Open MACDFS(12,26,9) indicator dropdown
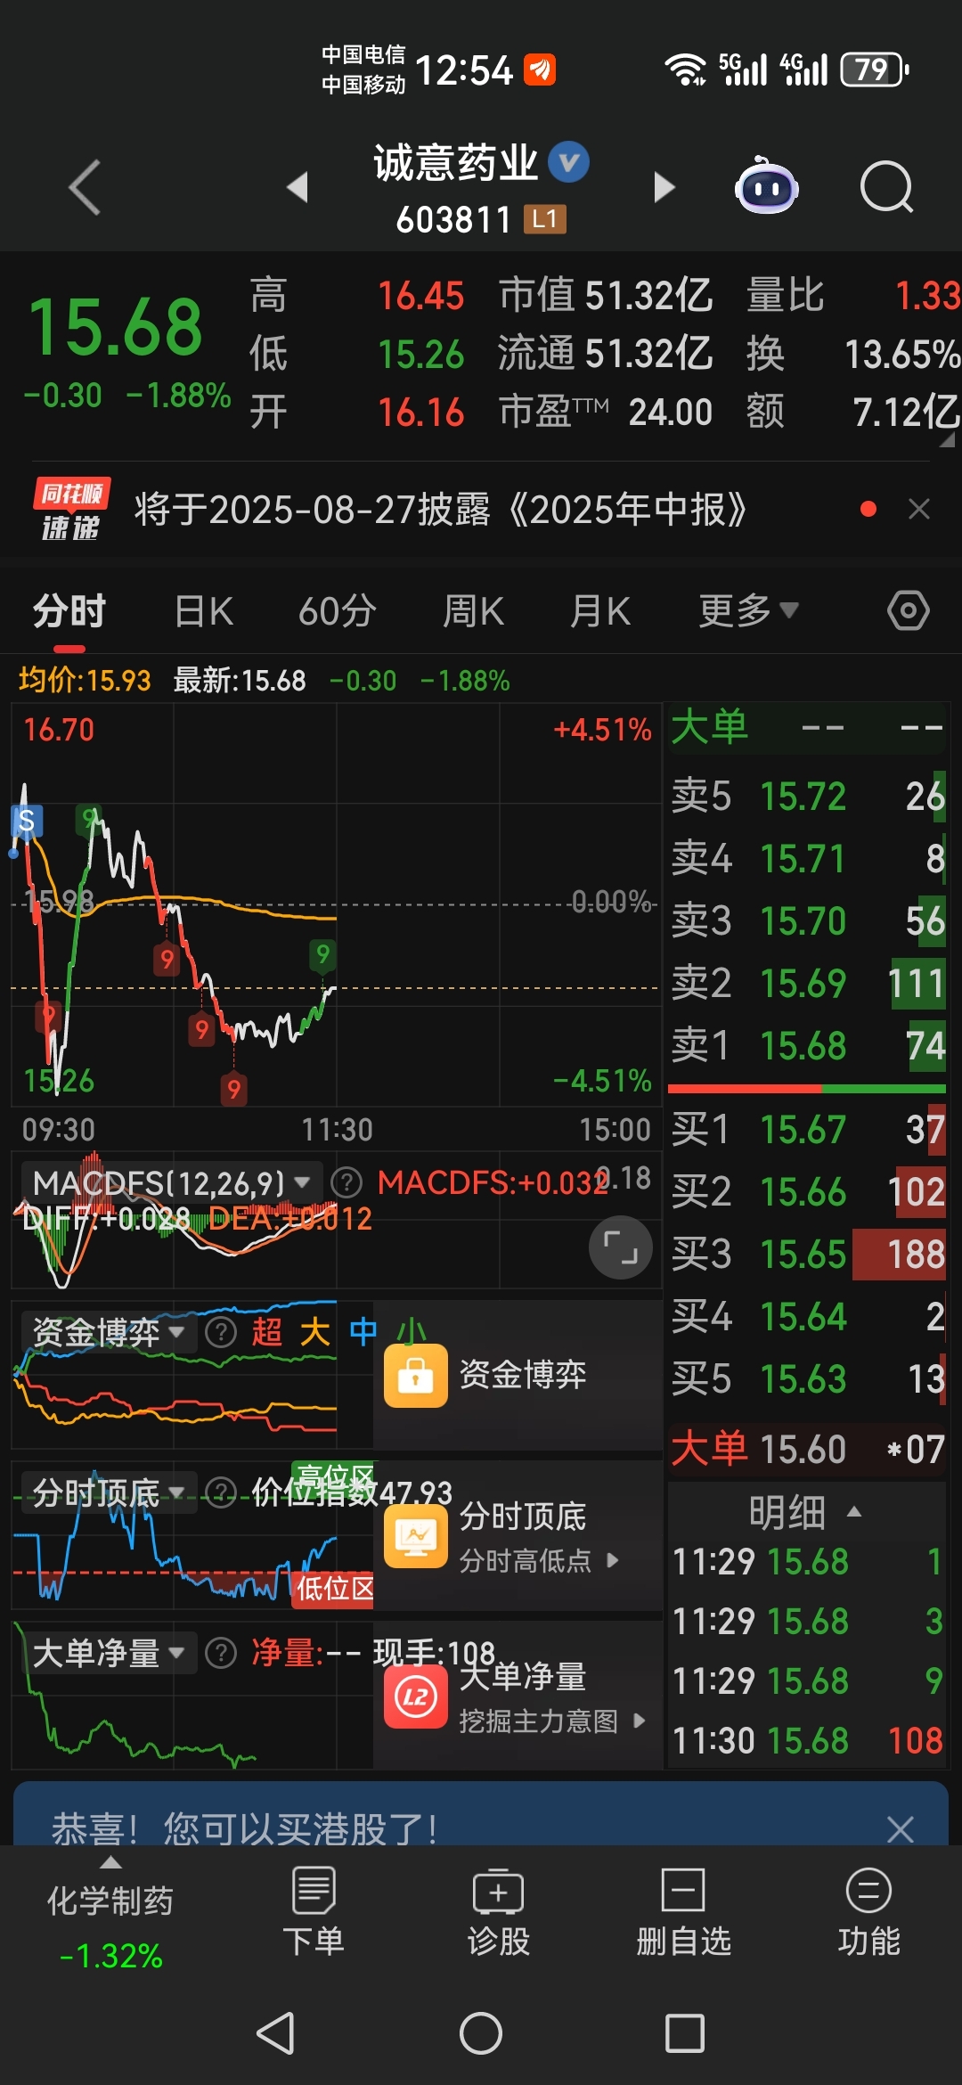962x2085 pixels. click(x=171, y=1183)
